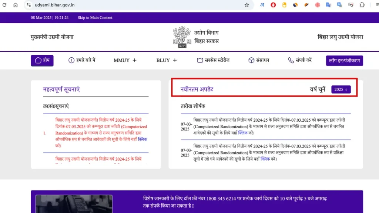Click the लॉग इन/पंजीकरण button
Screen dimensions: 379x213
[344, 60]
